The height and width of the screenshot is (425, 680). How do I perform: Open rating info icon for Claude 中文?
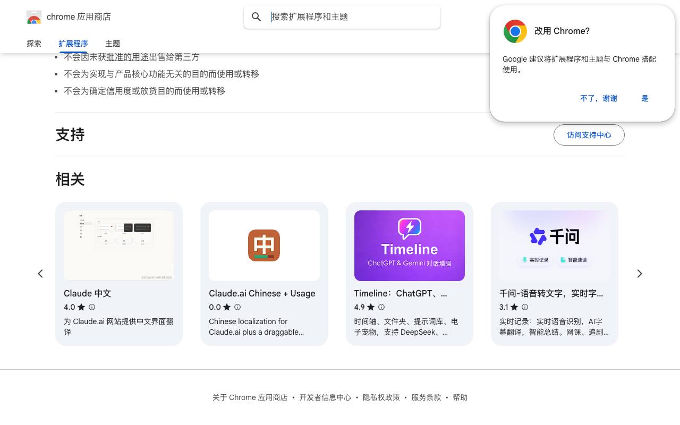tap(92, 307)
